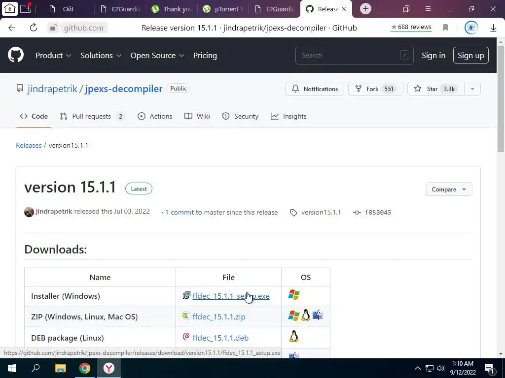The height and width of the screenshot is (378, 505).
Task: Click the add-tab-group icon with red dot
Action: coord(26,8)
